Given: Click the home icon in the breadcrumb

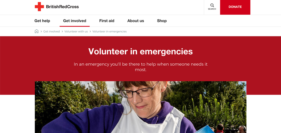Looking at the screenshot, I should (37, 31).
